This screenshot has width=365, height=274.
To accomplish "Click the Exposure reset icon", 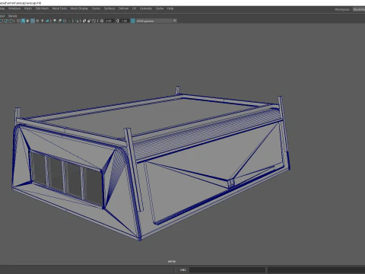I will tap(102, 21).
